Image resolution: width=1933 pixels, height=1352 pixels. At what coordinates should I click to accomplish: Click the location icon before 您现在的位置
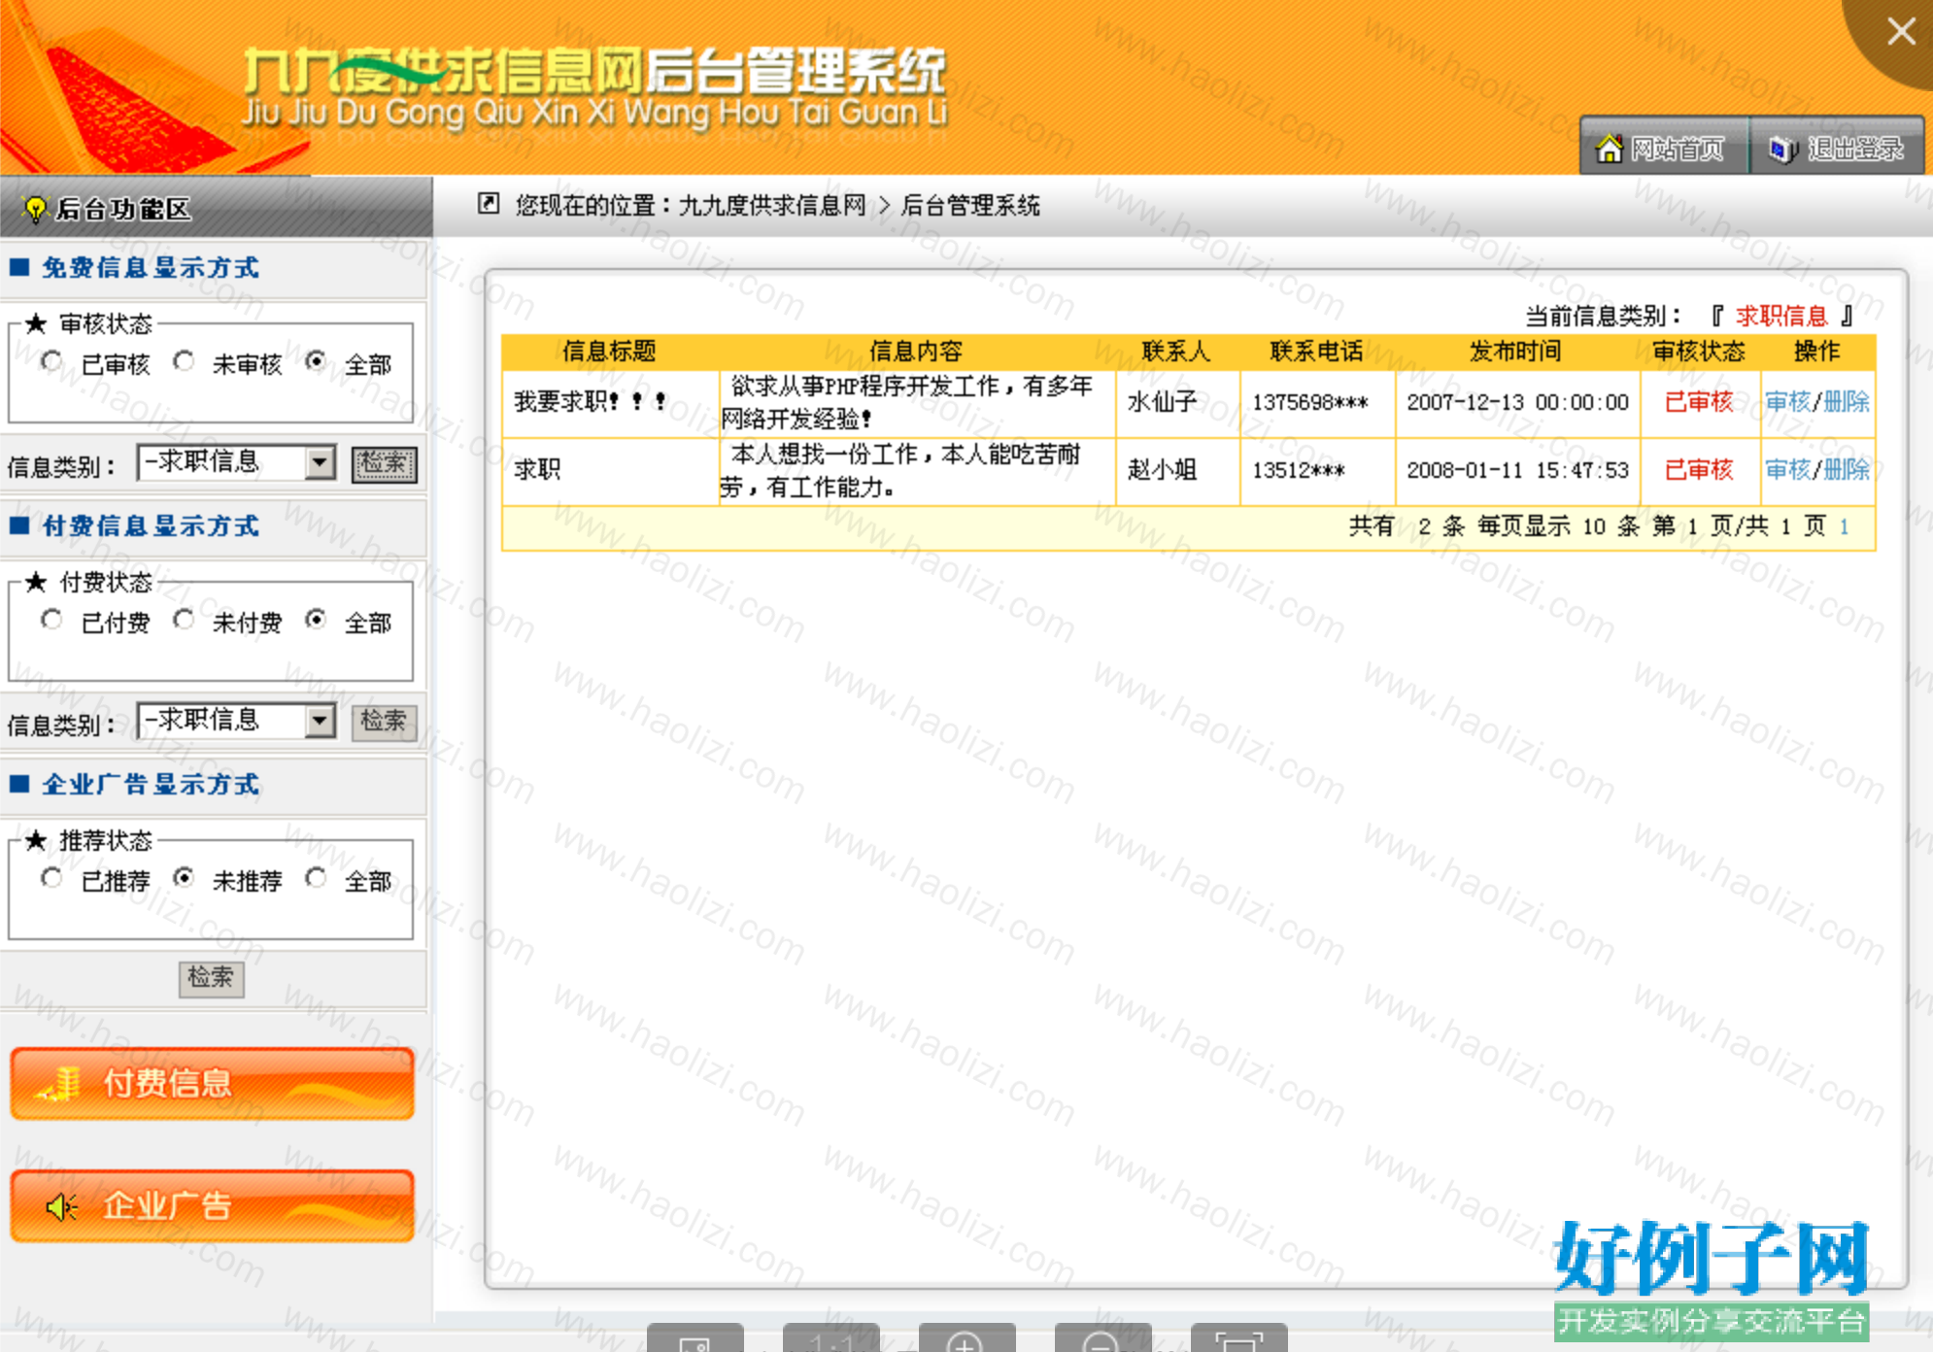click(489, 204)
